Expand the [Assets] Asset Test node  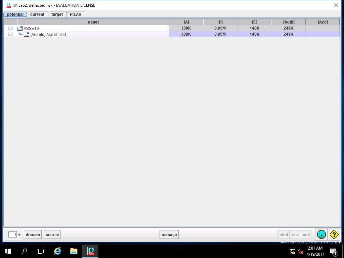20,34
